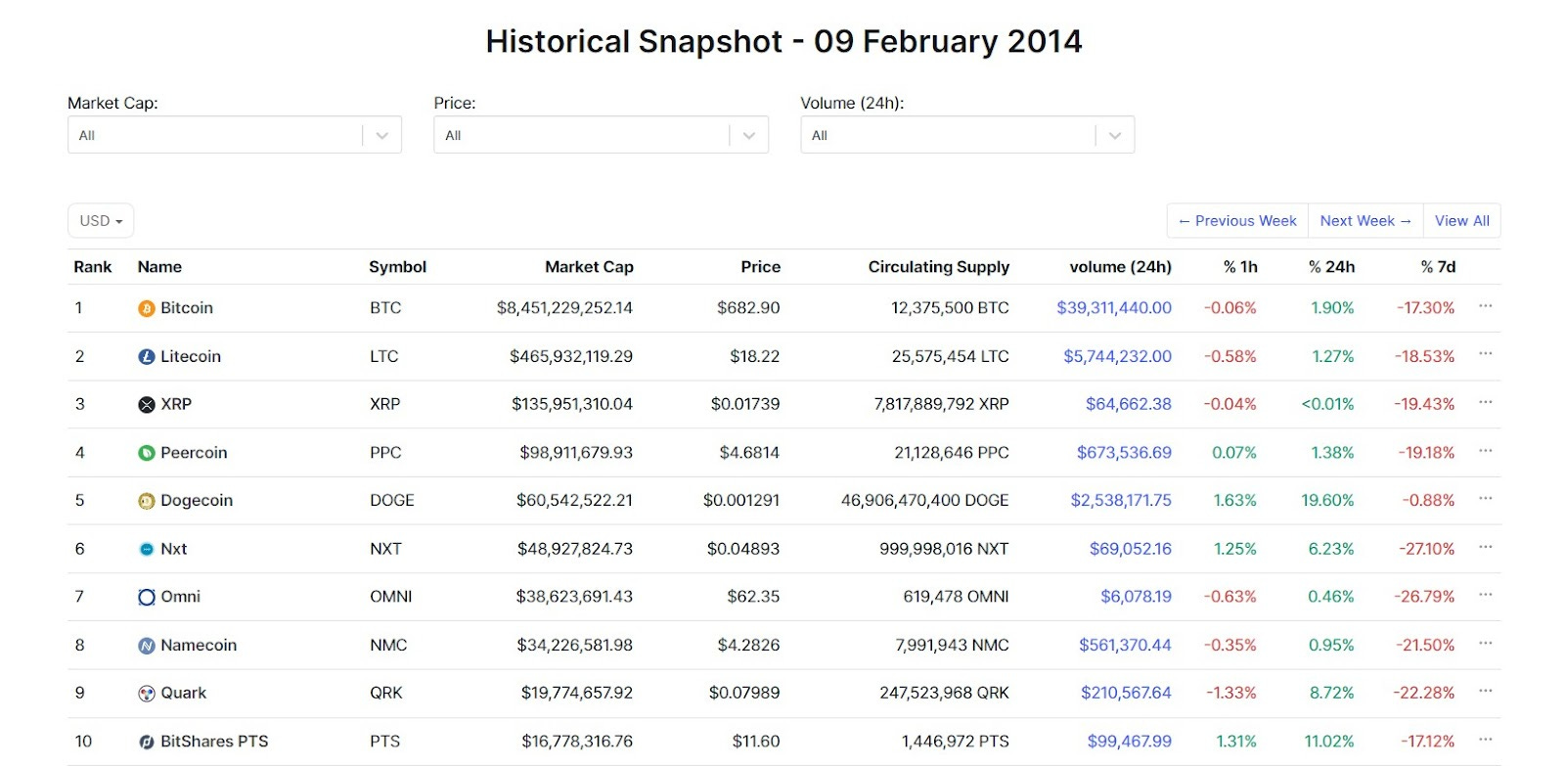Open the Namecoin name link
This screenshot has height=766, width=1565.
click(x=199, y=646)
